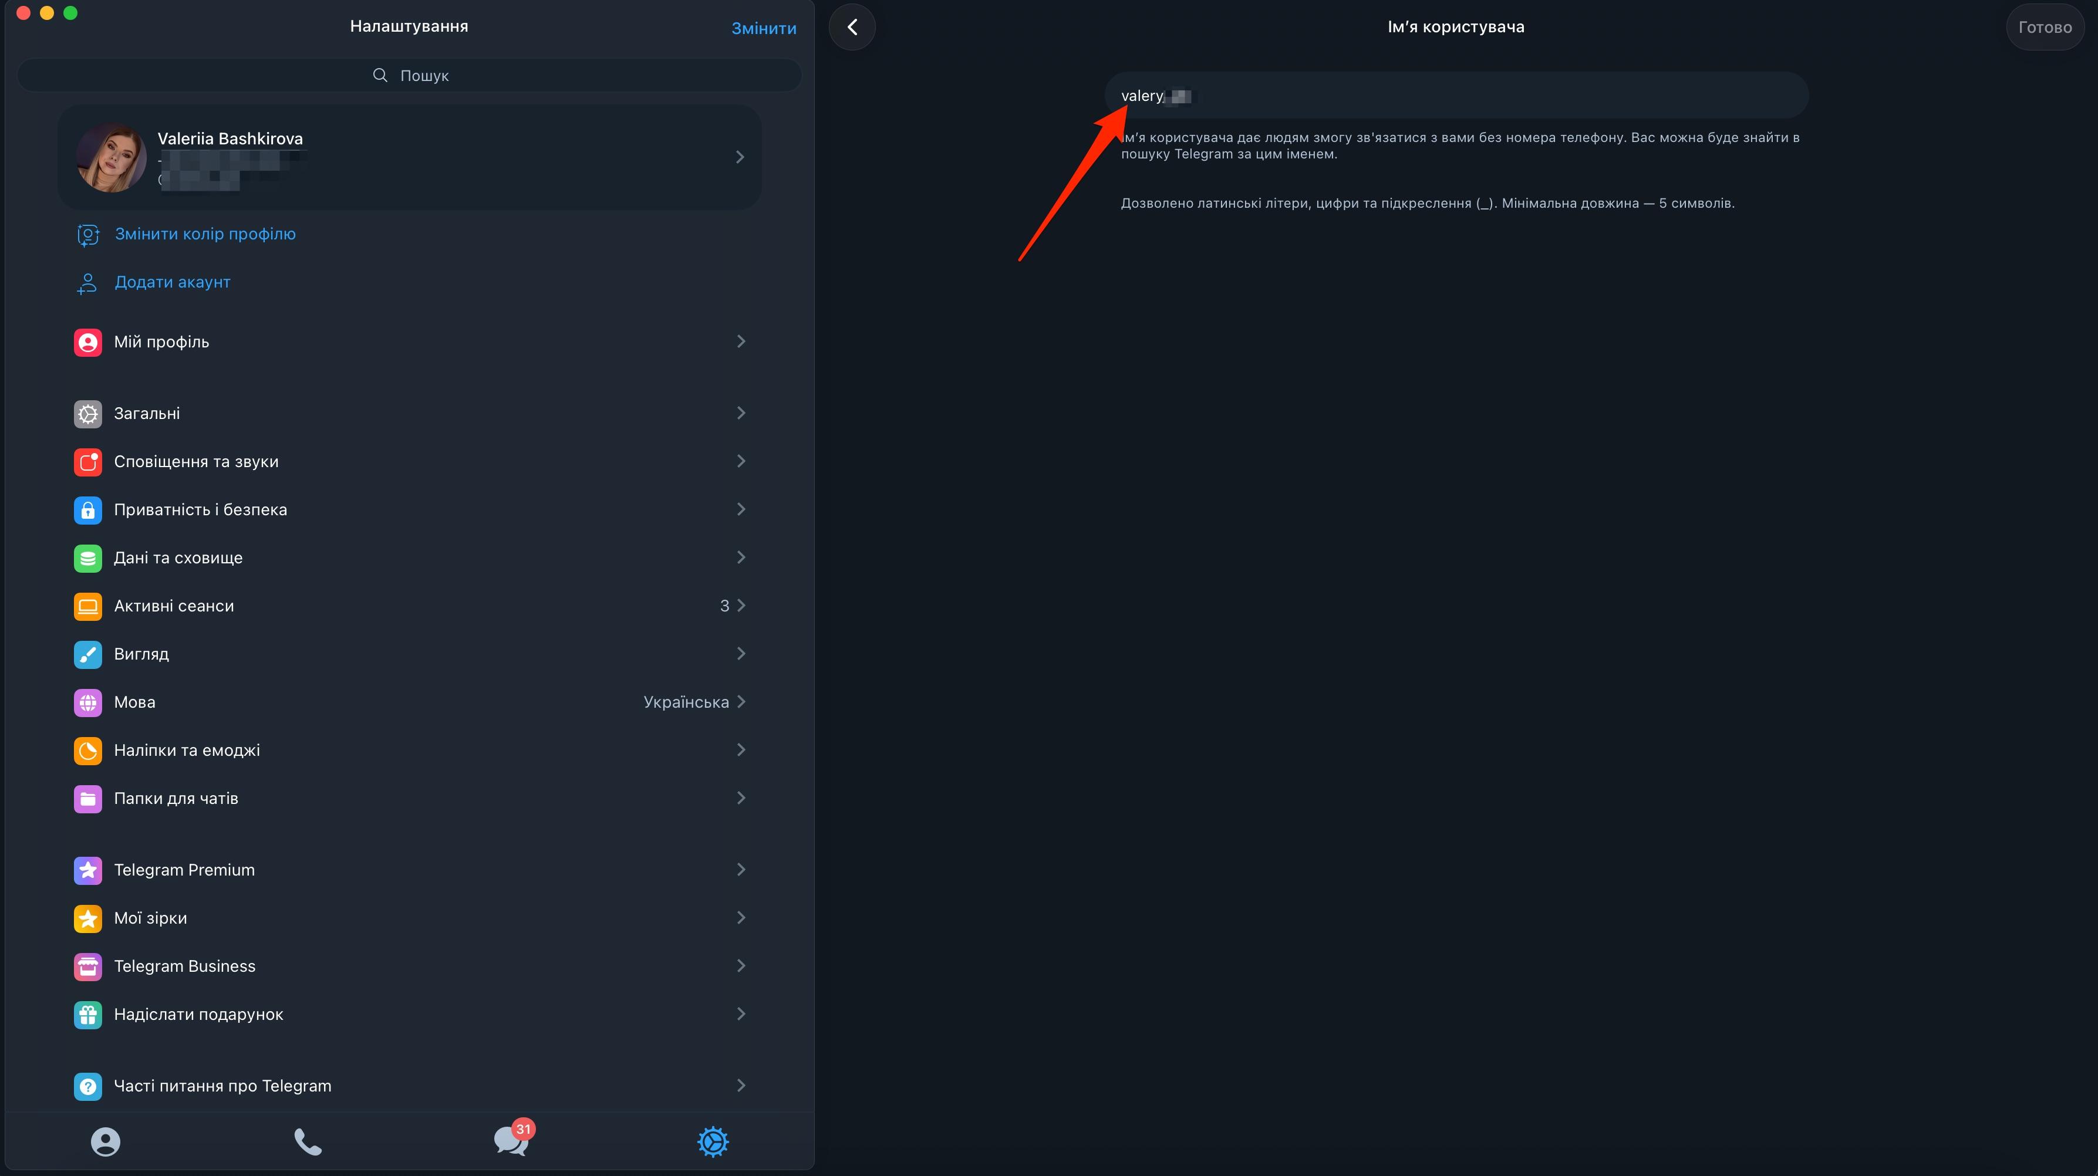Click the Telegram FAQ question mark icon
This screenshot has width=2098, height=1176.
[88, 1086]
